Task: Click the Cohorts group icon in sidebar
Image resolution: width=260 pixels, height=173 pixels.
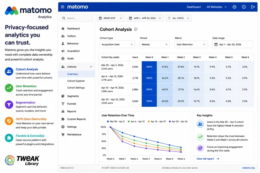Action: (x=63, y=67)
